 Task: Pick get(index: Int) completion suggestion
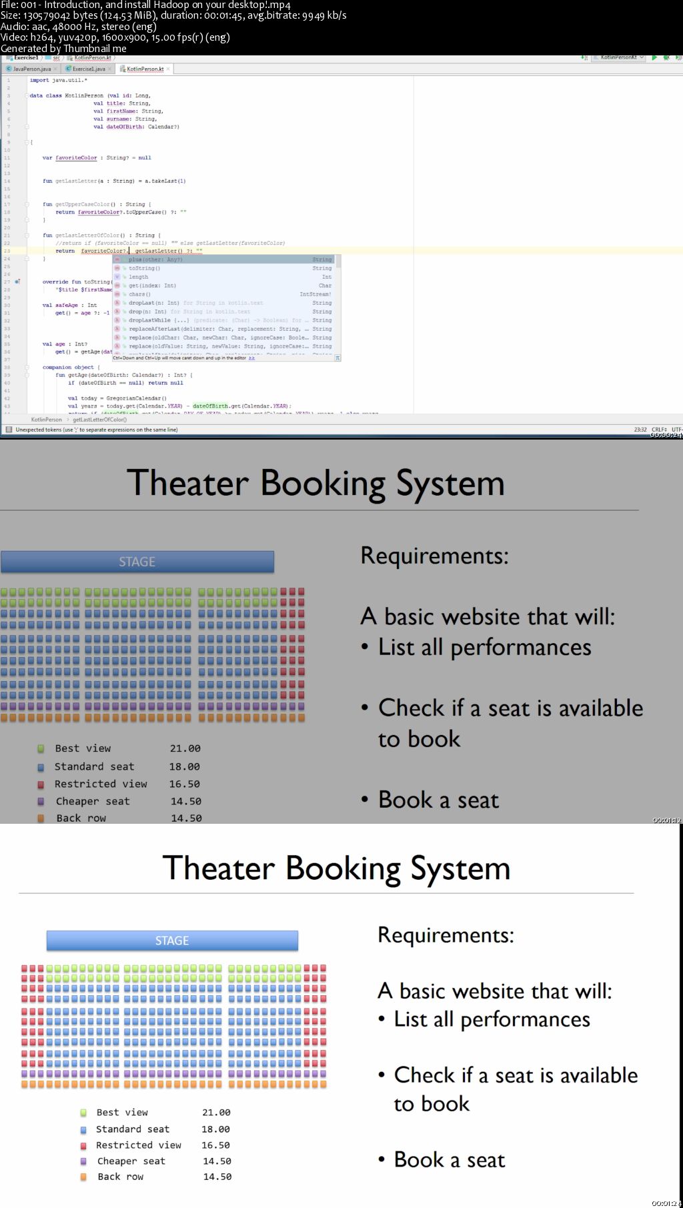point(223,285)
